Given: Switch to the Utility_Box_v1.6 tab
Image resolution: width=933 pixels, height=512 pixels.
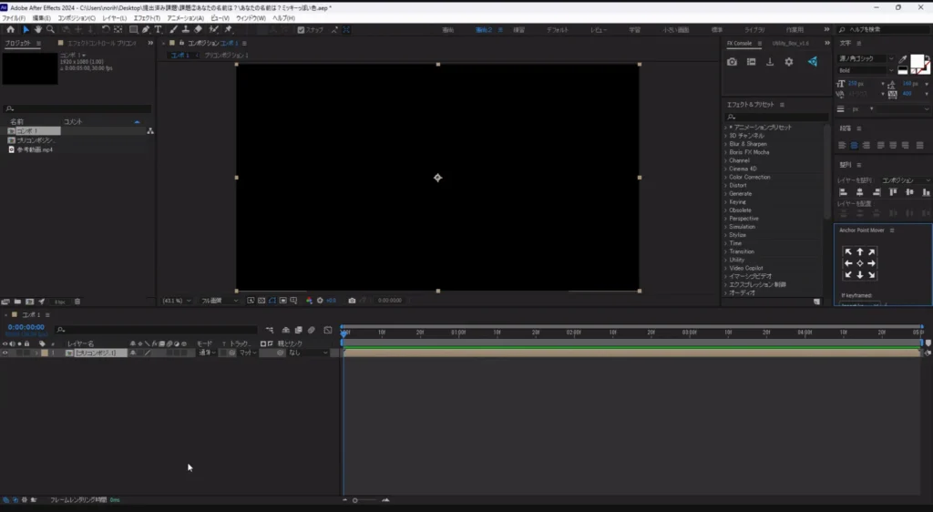Looking at the screenshot, I should [x=789, y=43].
